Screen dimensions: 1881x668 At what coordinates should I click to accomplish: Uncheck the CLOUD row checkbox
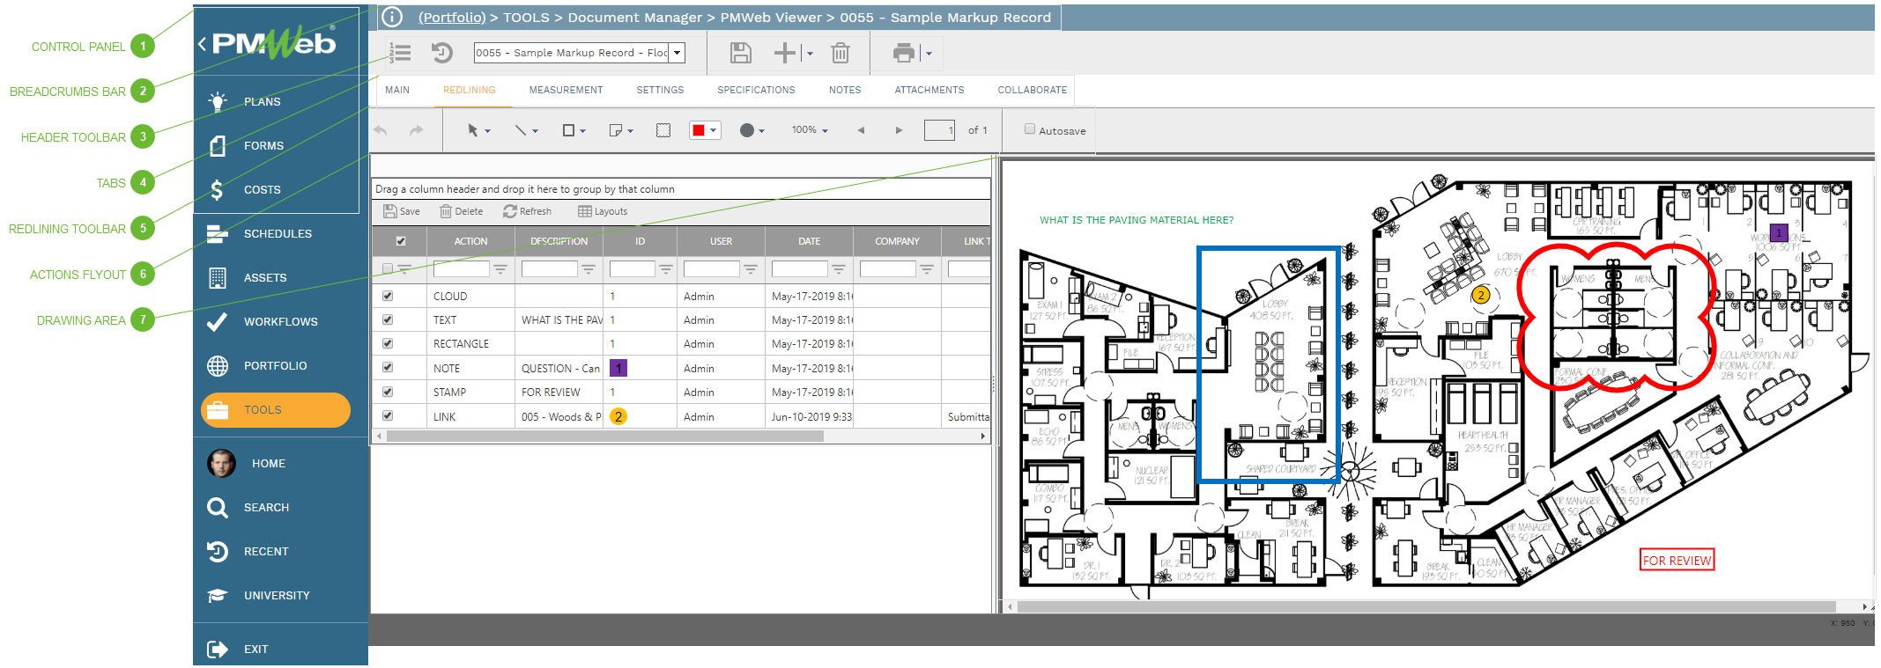click(x=388, y=296)
